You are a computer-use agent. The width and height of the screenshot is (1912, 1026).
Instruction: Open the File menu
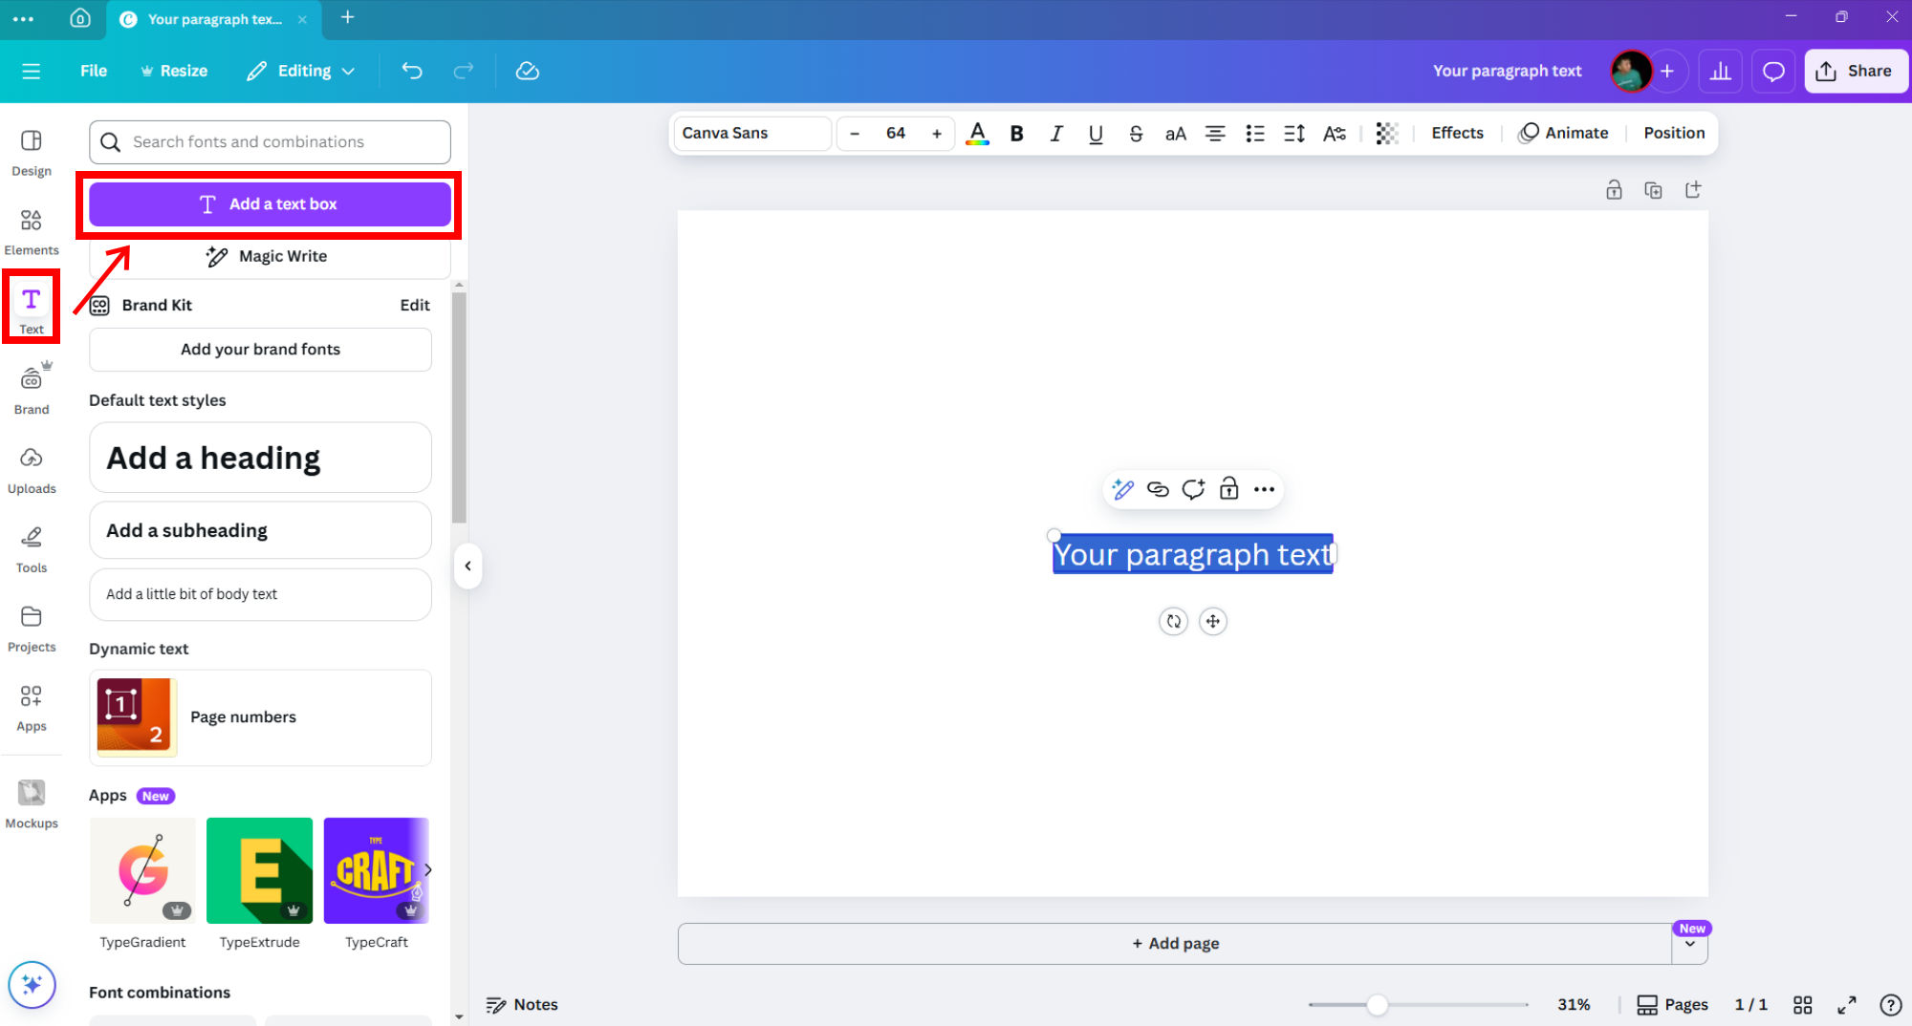pyautogui.click(x=94, y=71)
